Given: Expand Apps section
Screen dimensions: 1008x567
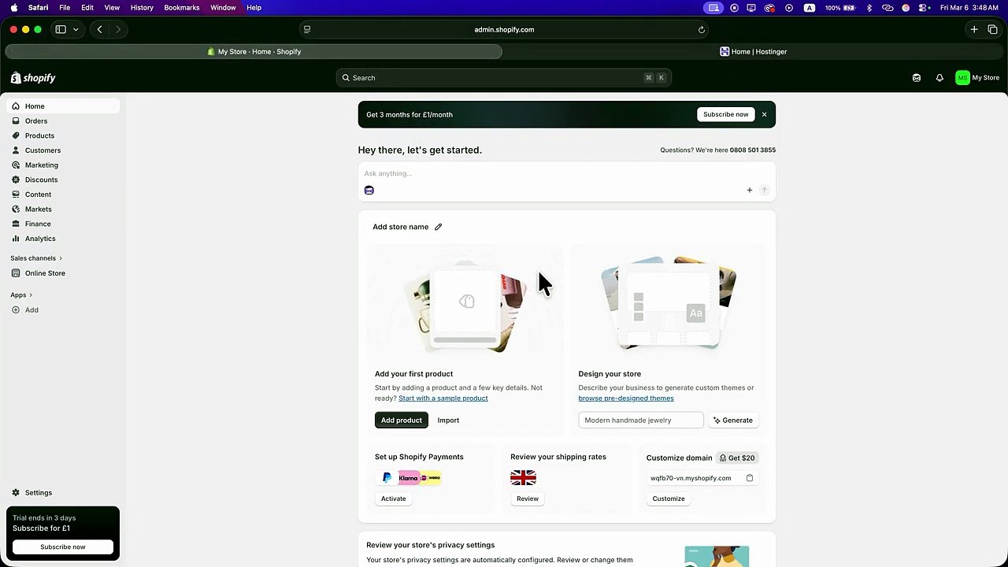Looking at the screenshot, I should pyautogui.click(x=21, y=295).
